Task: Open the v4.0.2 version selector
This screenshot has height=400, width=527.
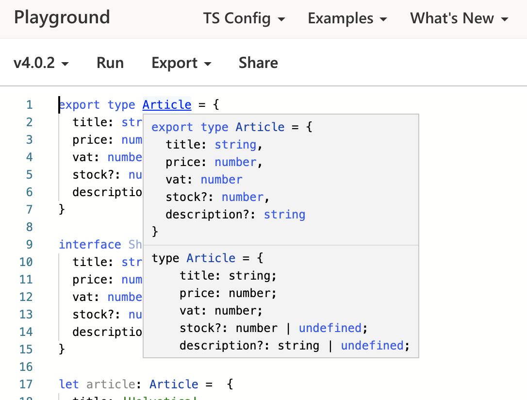Action: point(41,63)
